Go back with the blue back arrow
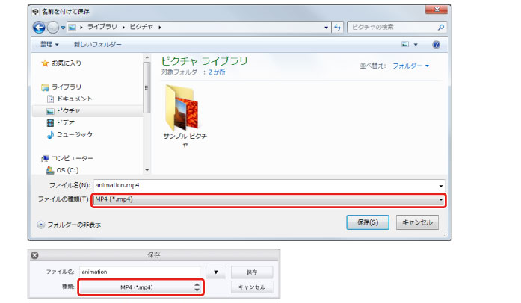521x303 pixels. pos(39,27)
